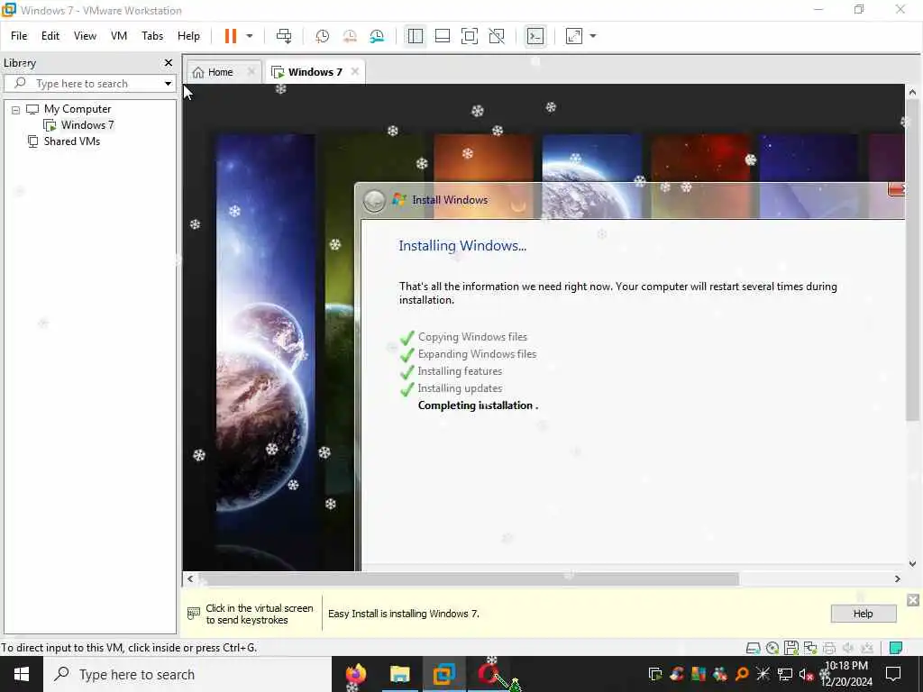923x692 pixels.
Task: Click the teal message log status icon
Action: coord(896,648)
